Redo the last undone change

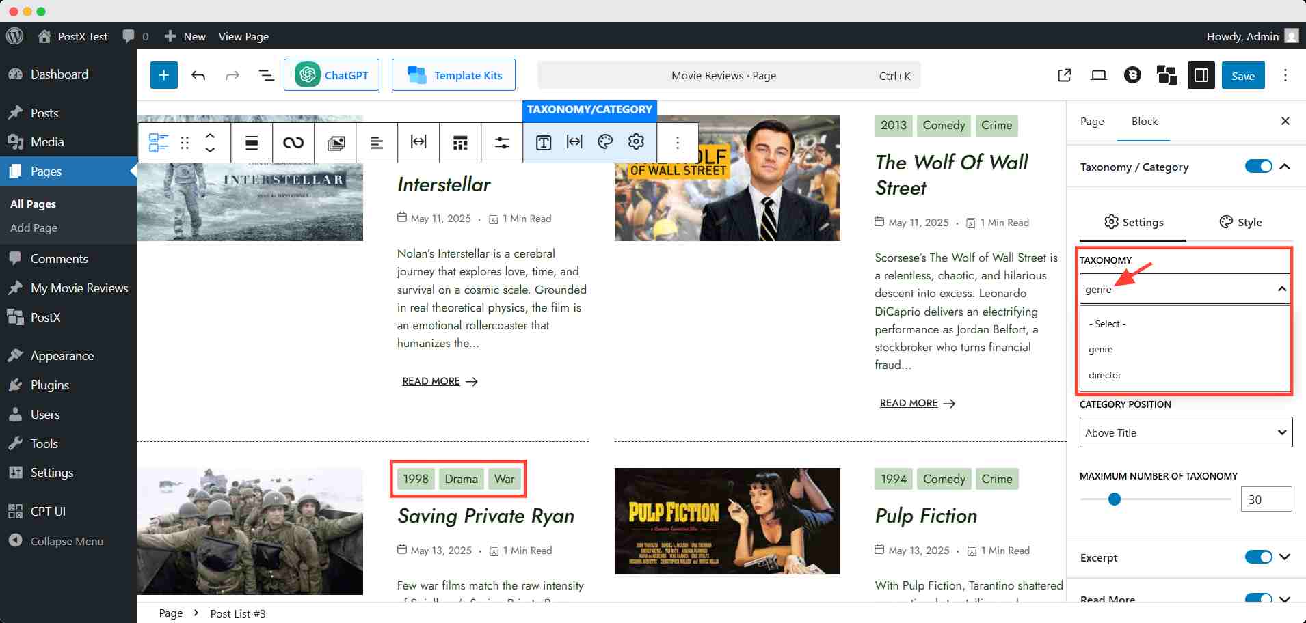click(232, 75)
